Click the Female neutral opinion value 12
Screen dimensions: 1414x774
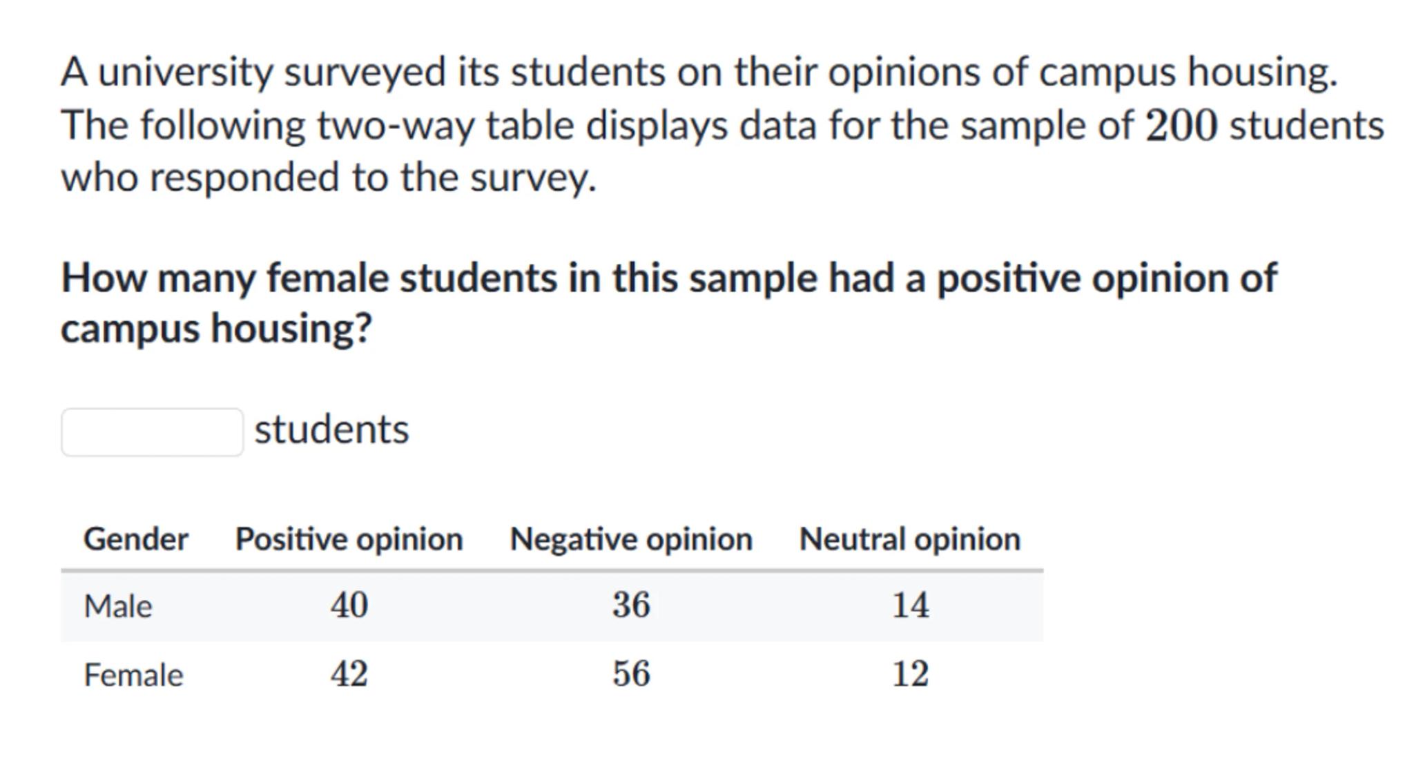[910, 674]
